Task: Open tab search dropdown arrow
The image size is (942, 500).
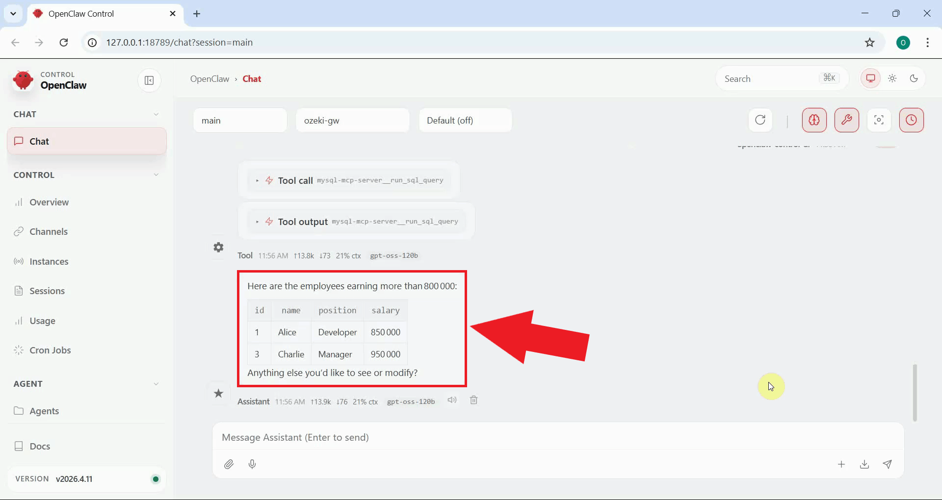Action: [x=13, y=14]
